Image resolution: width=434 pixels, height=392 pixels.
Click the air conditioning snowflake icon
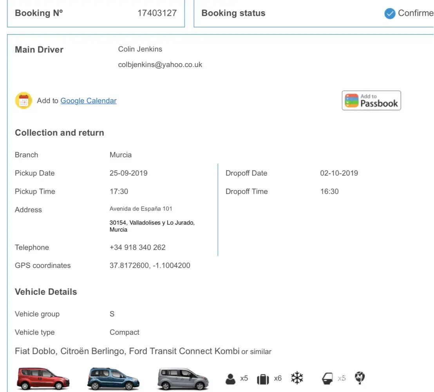coord(297,378)
